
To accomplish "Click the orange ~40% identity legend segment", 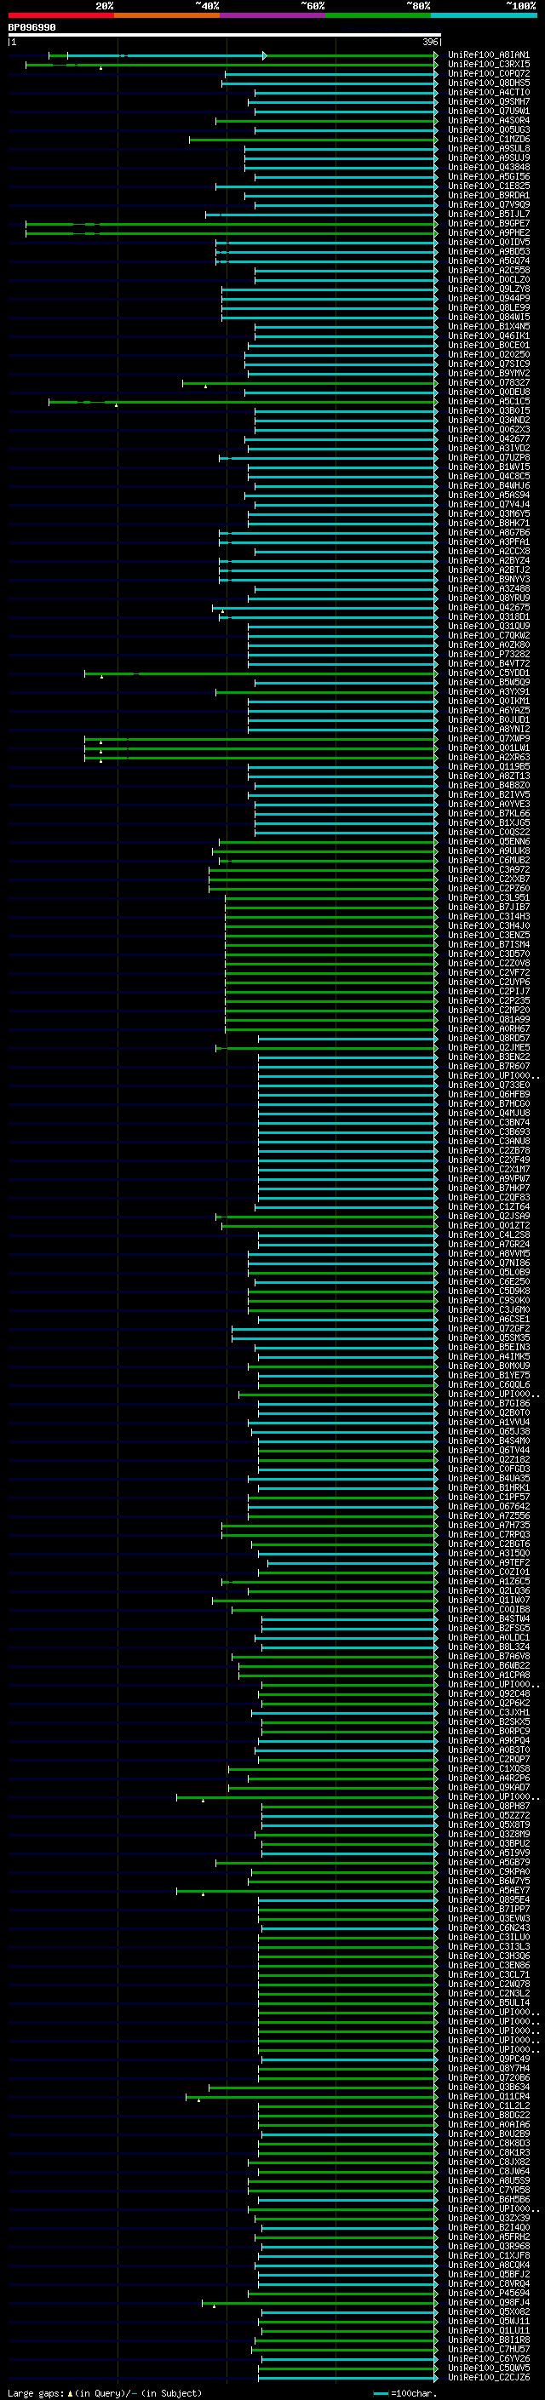I will [167, 15].
